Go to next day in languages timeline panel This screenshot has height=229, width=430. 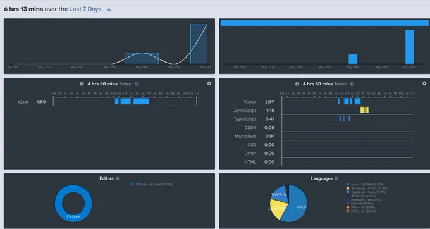352,84
